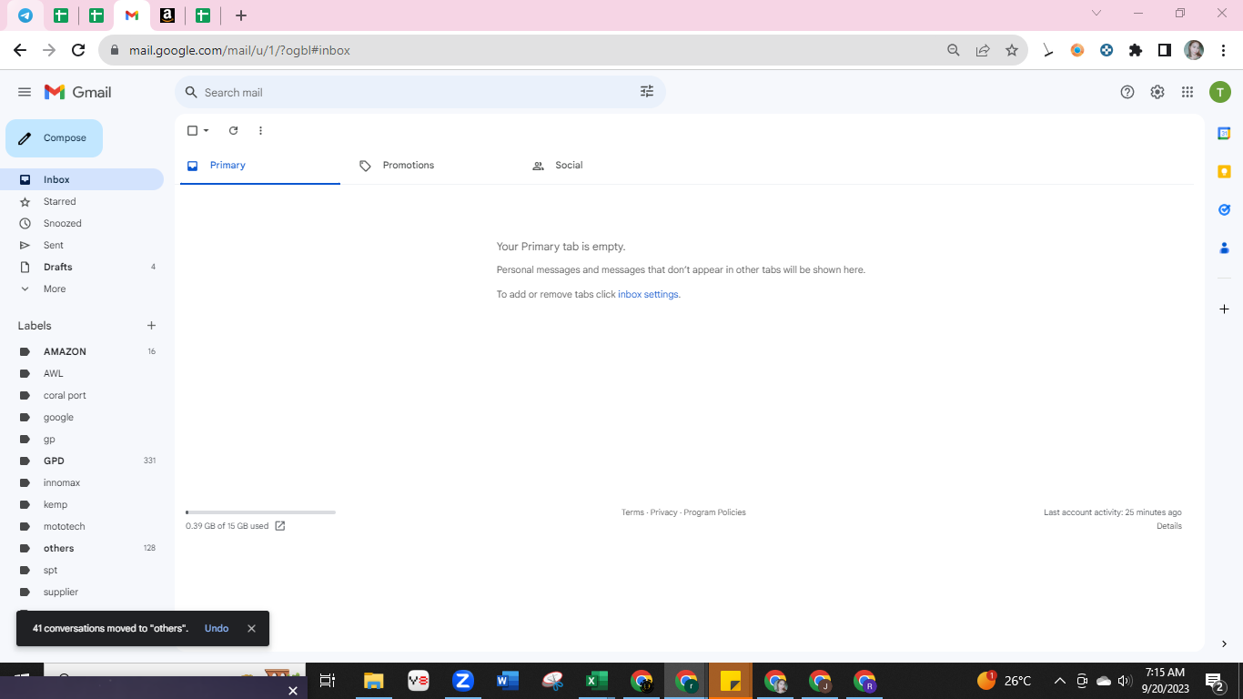
Task: Open the mototech label
Action: coord(82,526)
